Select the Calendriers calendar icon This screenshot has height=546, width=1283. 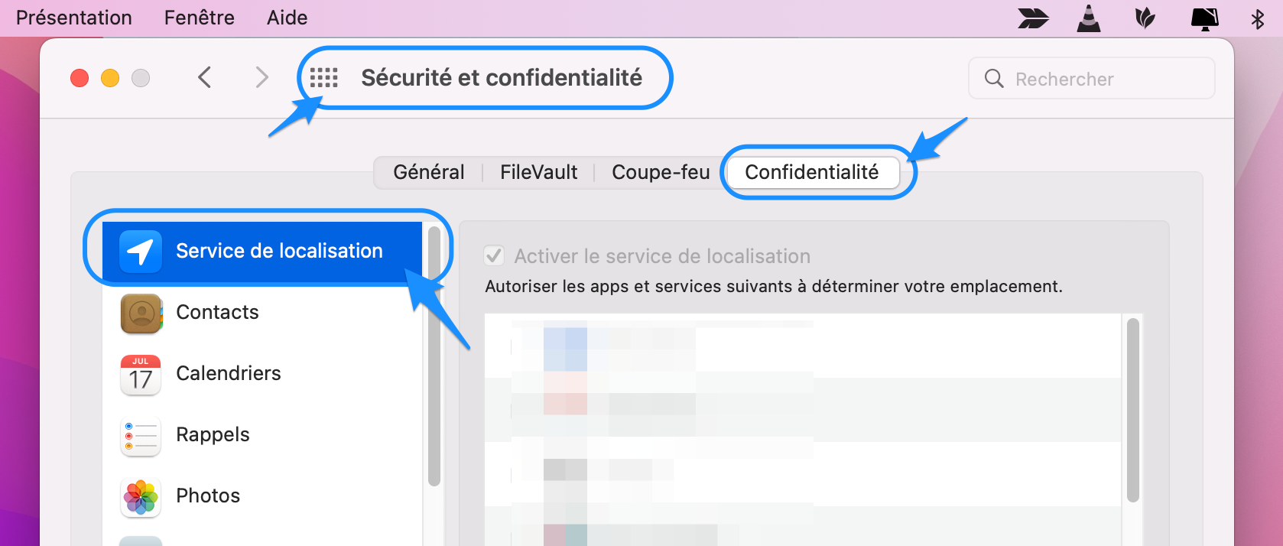pyautogui.click(x=141, y=374)
